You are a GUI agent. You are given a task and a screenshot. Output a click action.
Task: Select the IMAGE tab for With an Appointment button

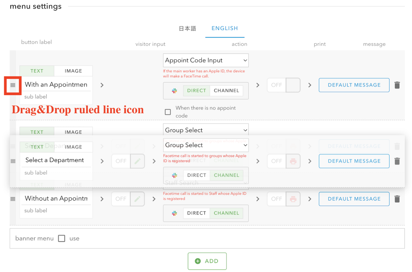click(x=73, y=71)
